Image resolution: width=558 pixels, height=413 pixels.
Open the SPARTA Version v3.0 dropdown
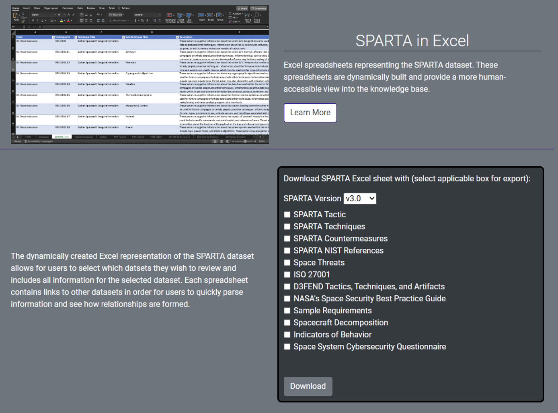point(360,198)
